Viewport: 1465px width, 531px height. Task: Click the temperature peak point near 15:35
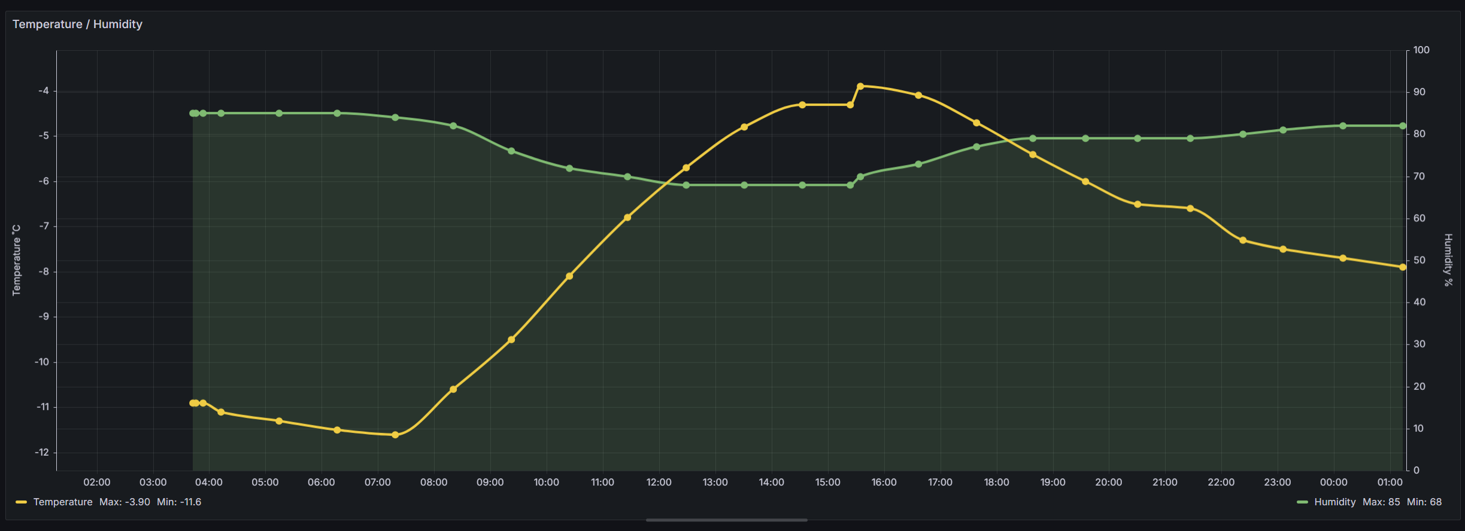860,86
